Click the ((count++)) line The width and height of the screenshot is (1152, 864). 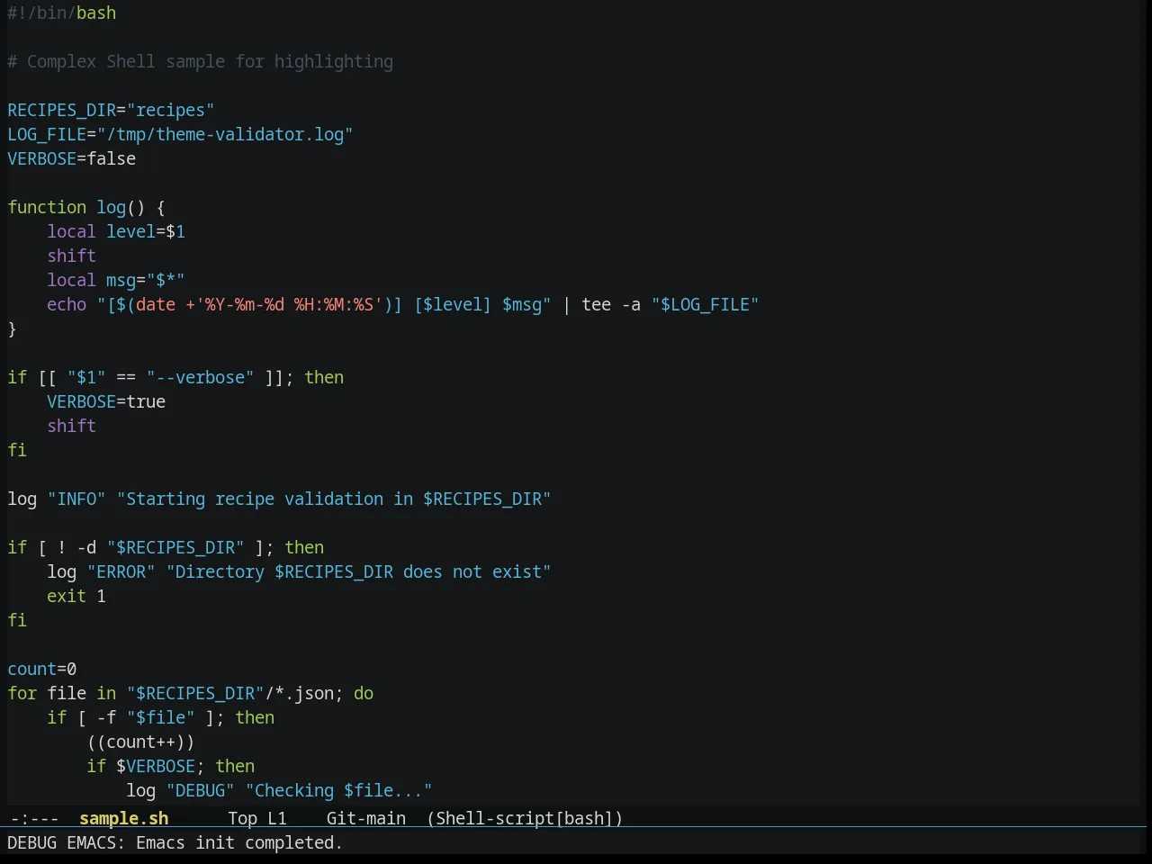coord(140,742)
